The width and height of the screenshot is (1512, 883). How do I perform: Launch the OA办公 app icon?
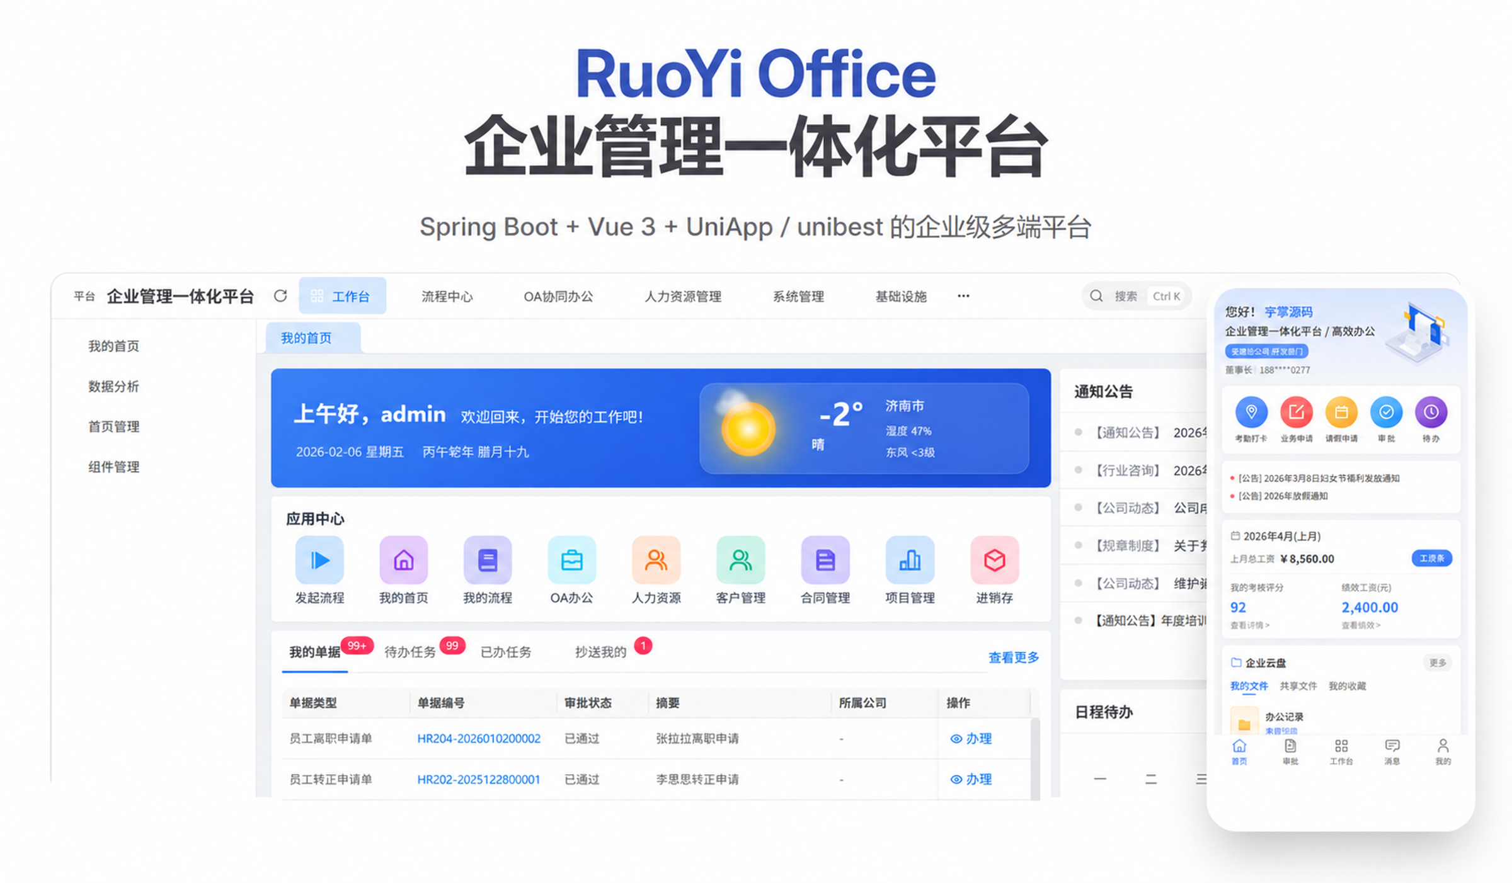click(571, 560)
